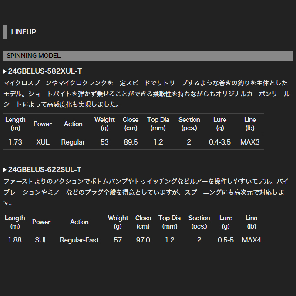Click the Regular-Fast action cell
Screen dimensions: 296x296
(x=79, y=240)
